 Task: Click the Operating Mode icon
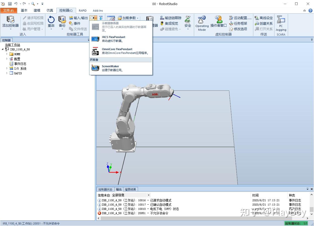click(x=202, y=20)
